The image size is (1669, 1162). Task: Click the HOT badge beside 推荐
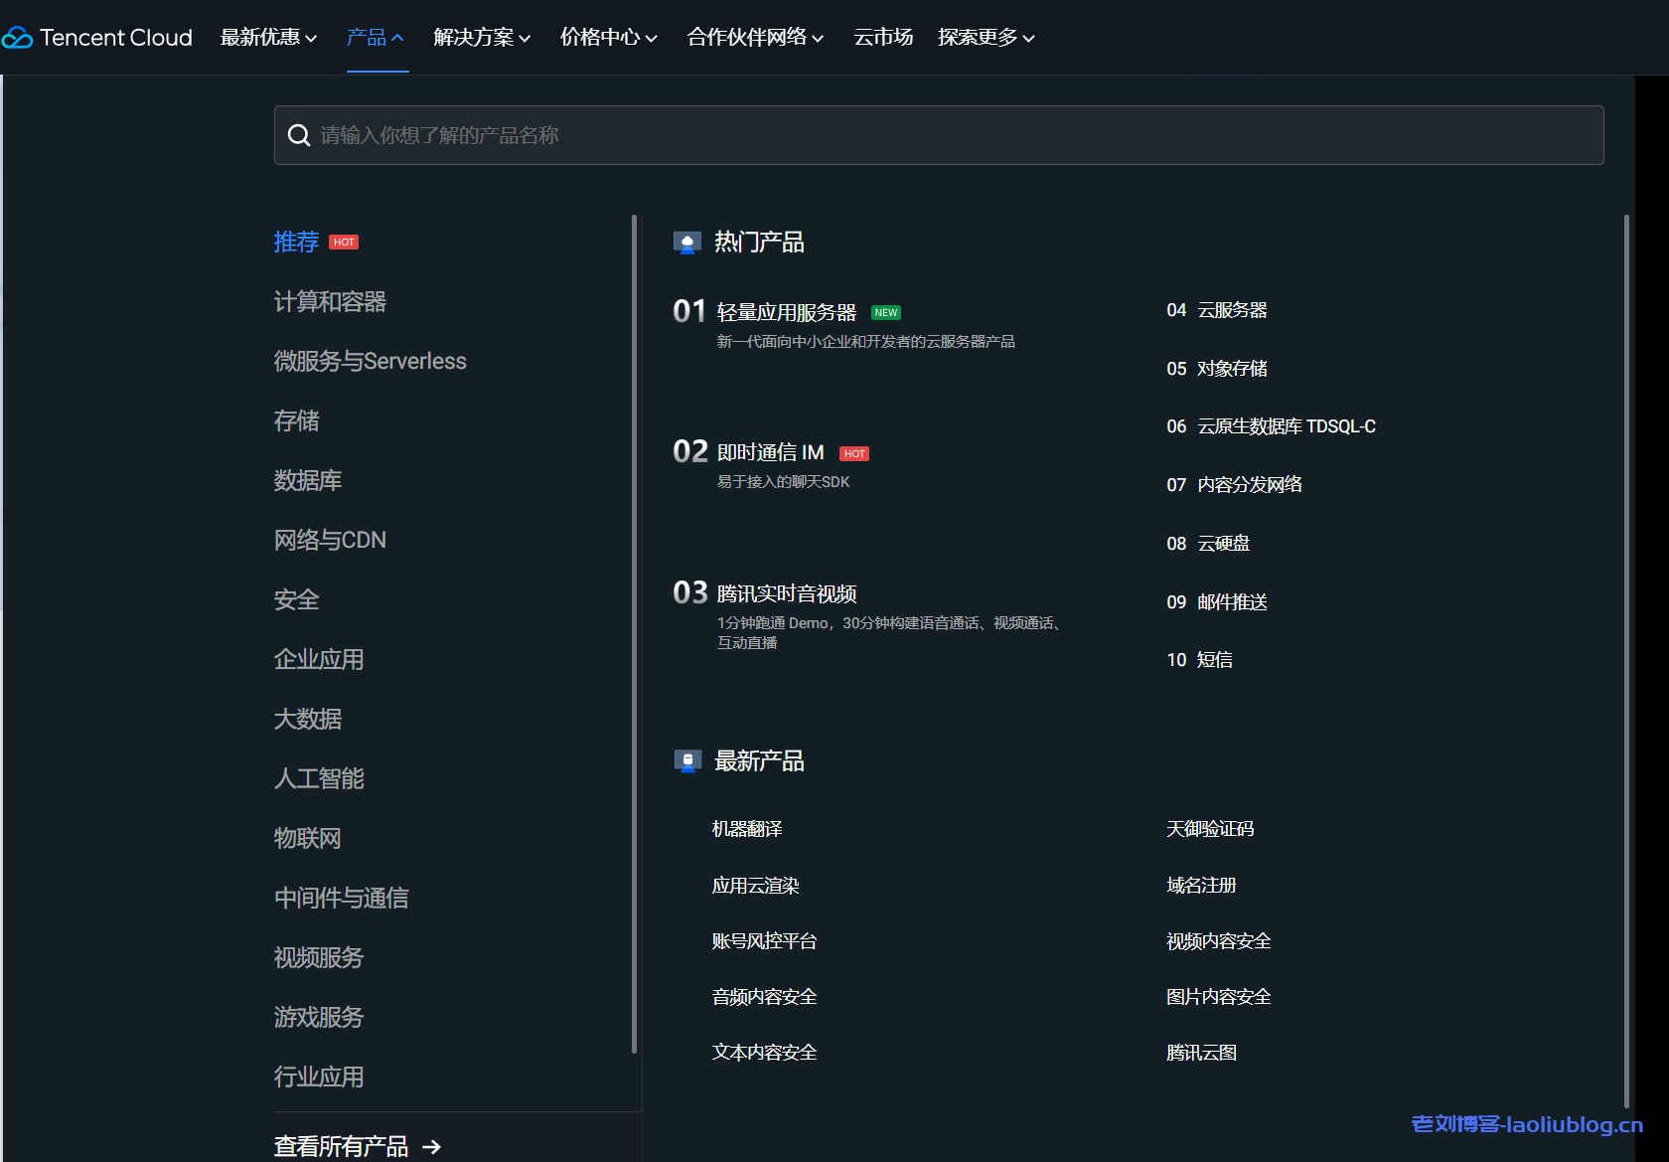tap(344, 243)
